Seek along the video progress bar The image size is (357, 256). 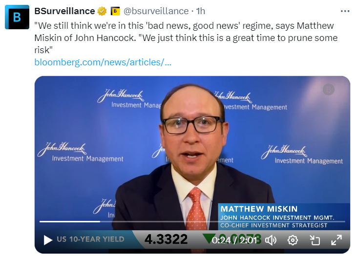tap(192, 221)
